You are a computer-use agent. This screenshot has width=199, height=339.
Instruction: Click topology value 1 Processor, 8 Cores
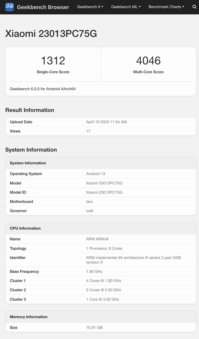[x=104, y=249]
